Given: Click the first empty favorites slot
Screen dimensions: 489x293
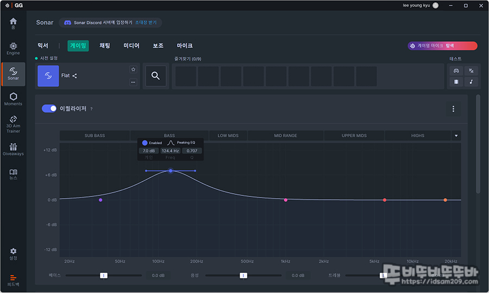Looking at the screenshot, I should click(186, 76).
